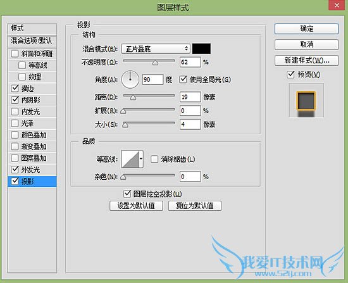Viewport: 348px width, 283px height.
Task: Toggle 图层挖空投影 checkbox
Action: (x=127, y=194)
